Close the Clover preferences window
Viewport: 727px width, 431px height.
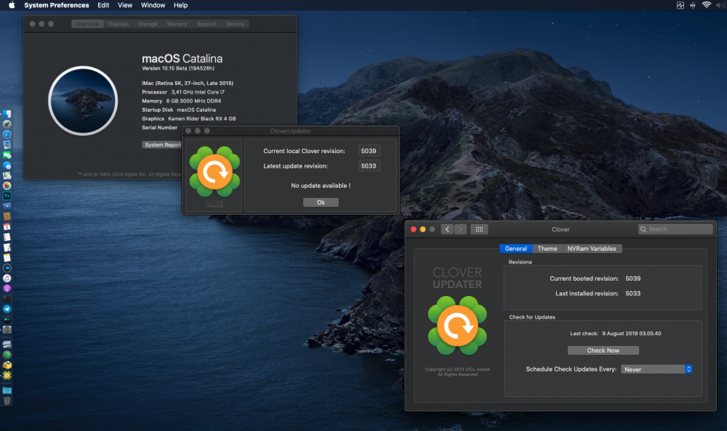click(413, 229)
